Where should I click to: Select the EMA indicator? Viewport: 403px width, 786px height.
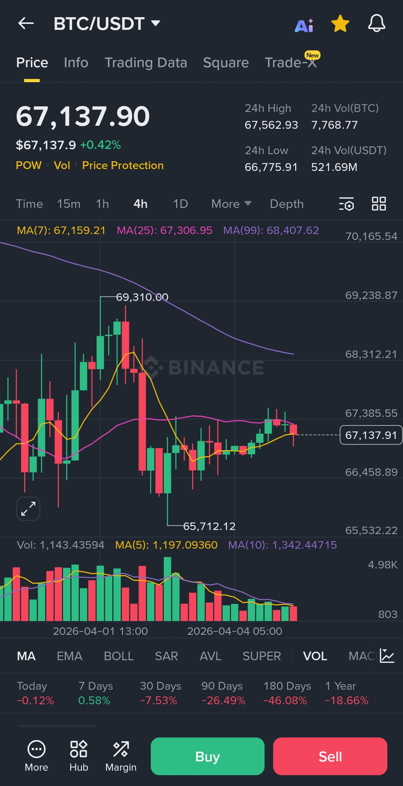click(69, 656)
